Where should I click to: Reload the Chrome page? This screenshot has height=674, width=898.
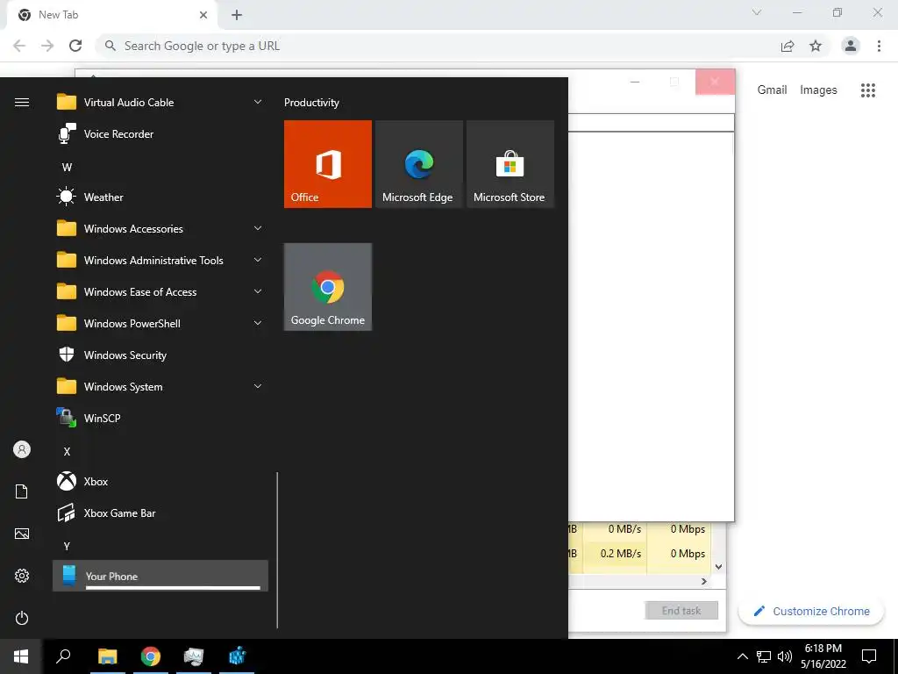tap(75, 46)
